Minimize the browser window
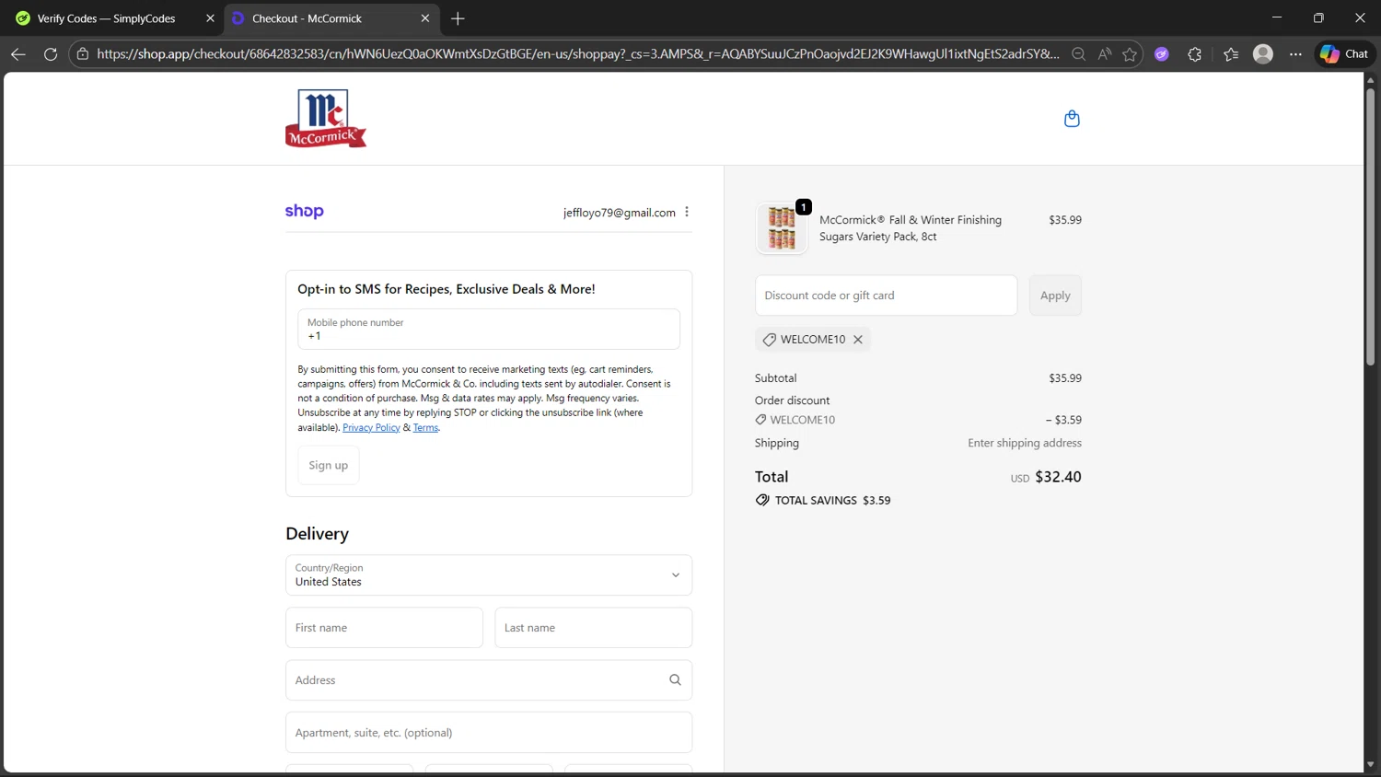This screenshot has height=777, width=1381. pos(1276,17)
